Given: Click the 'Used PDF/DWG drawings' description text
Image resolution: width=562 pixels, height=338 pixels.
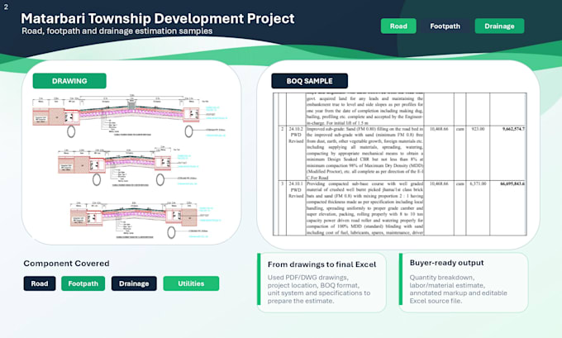Looking at the screenshot, I should (319, 289).
